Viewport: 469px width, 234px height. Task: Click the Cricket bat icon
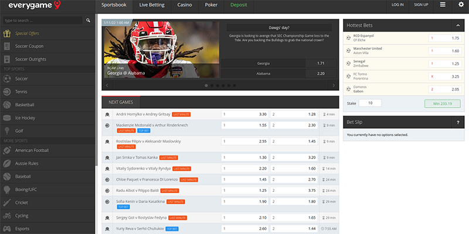7,202
